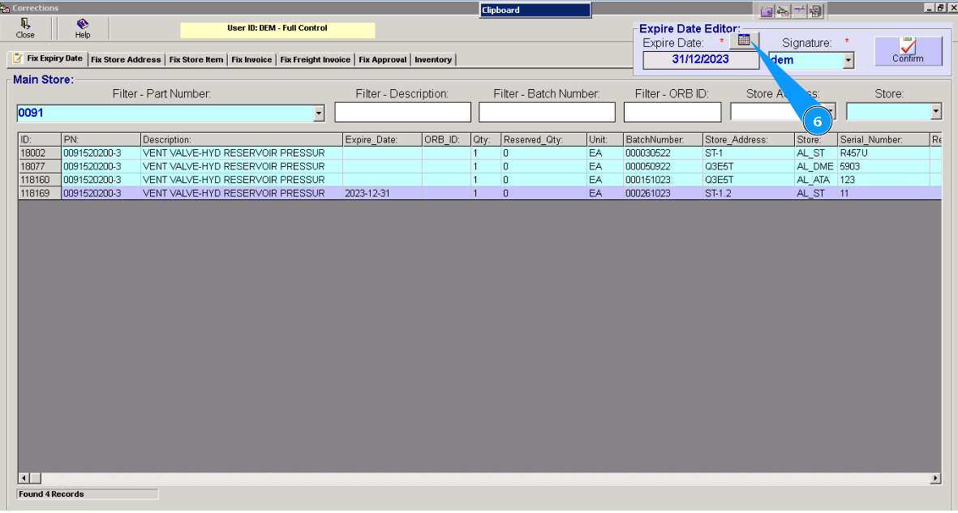Screen dimensions: 958x513
Task: Click store cell AL_ATA
Action: (x=816, y=180)
